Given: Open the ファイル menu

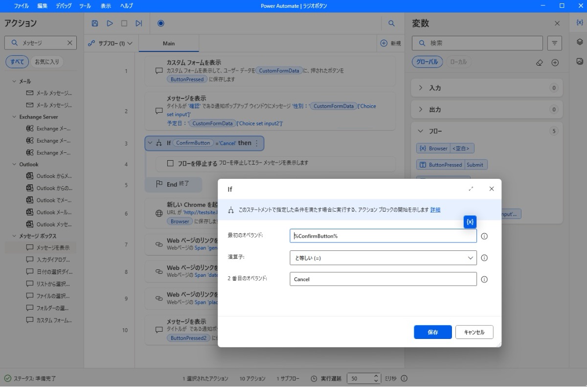Looking at the screenshot, I should click(21, 6).
